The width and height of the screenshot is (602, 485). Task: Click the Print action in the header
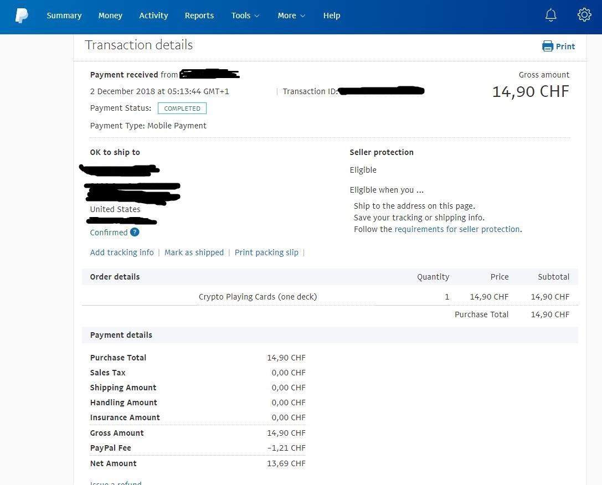[564, 47]
